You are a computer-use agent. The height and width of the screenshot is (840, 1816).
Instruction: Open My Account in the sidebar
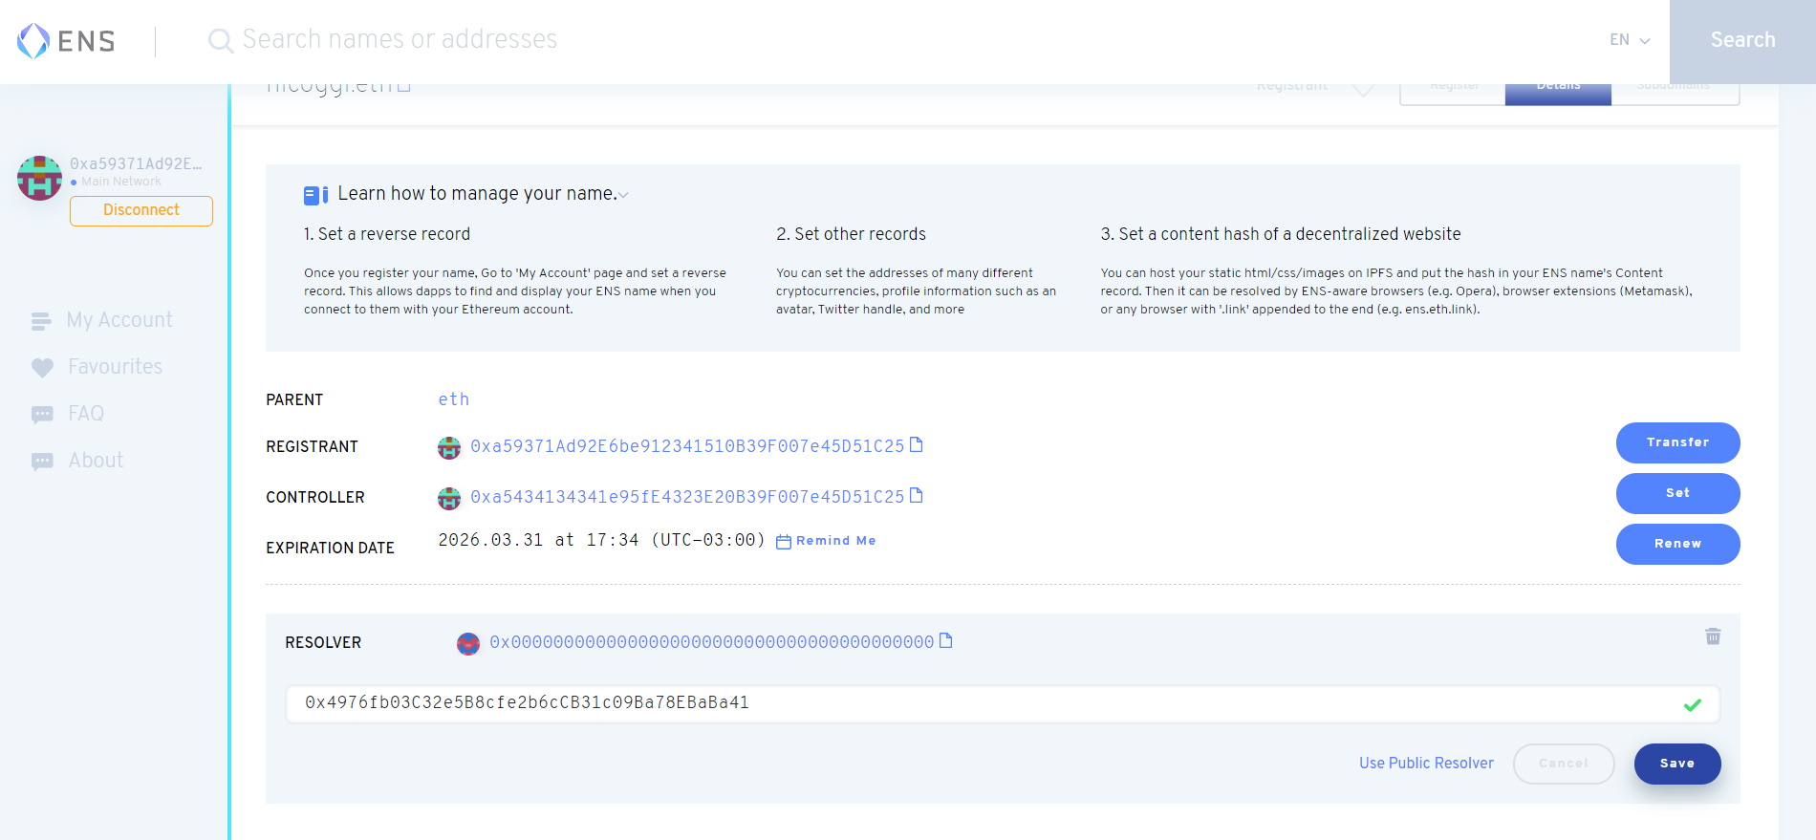[x=119, y=320]
